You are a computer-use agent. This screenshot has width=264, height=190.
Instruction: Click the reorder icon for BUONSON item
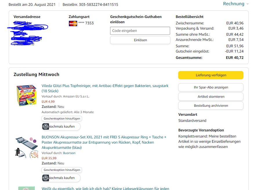click(x=46, y=178)
